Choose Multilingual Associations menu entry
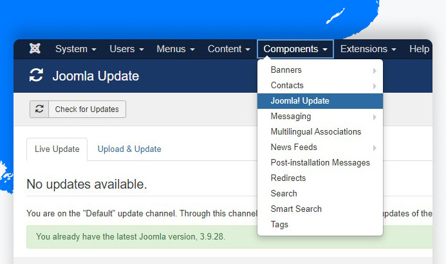The image size is (446, 264). pyautogui.click(x=320, y=132)
